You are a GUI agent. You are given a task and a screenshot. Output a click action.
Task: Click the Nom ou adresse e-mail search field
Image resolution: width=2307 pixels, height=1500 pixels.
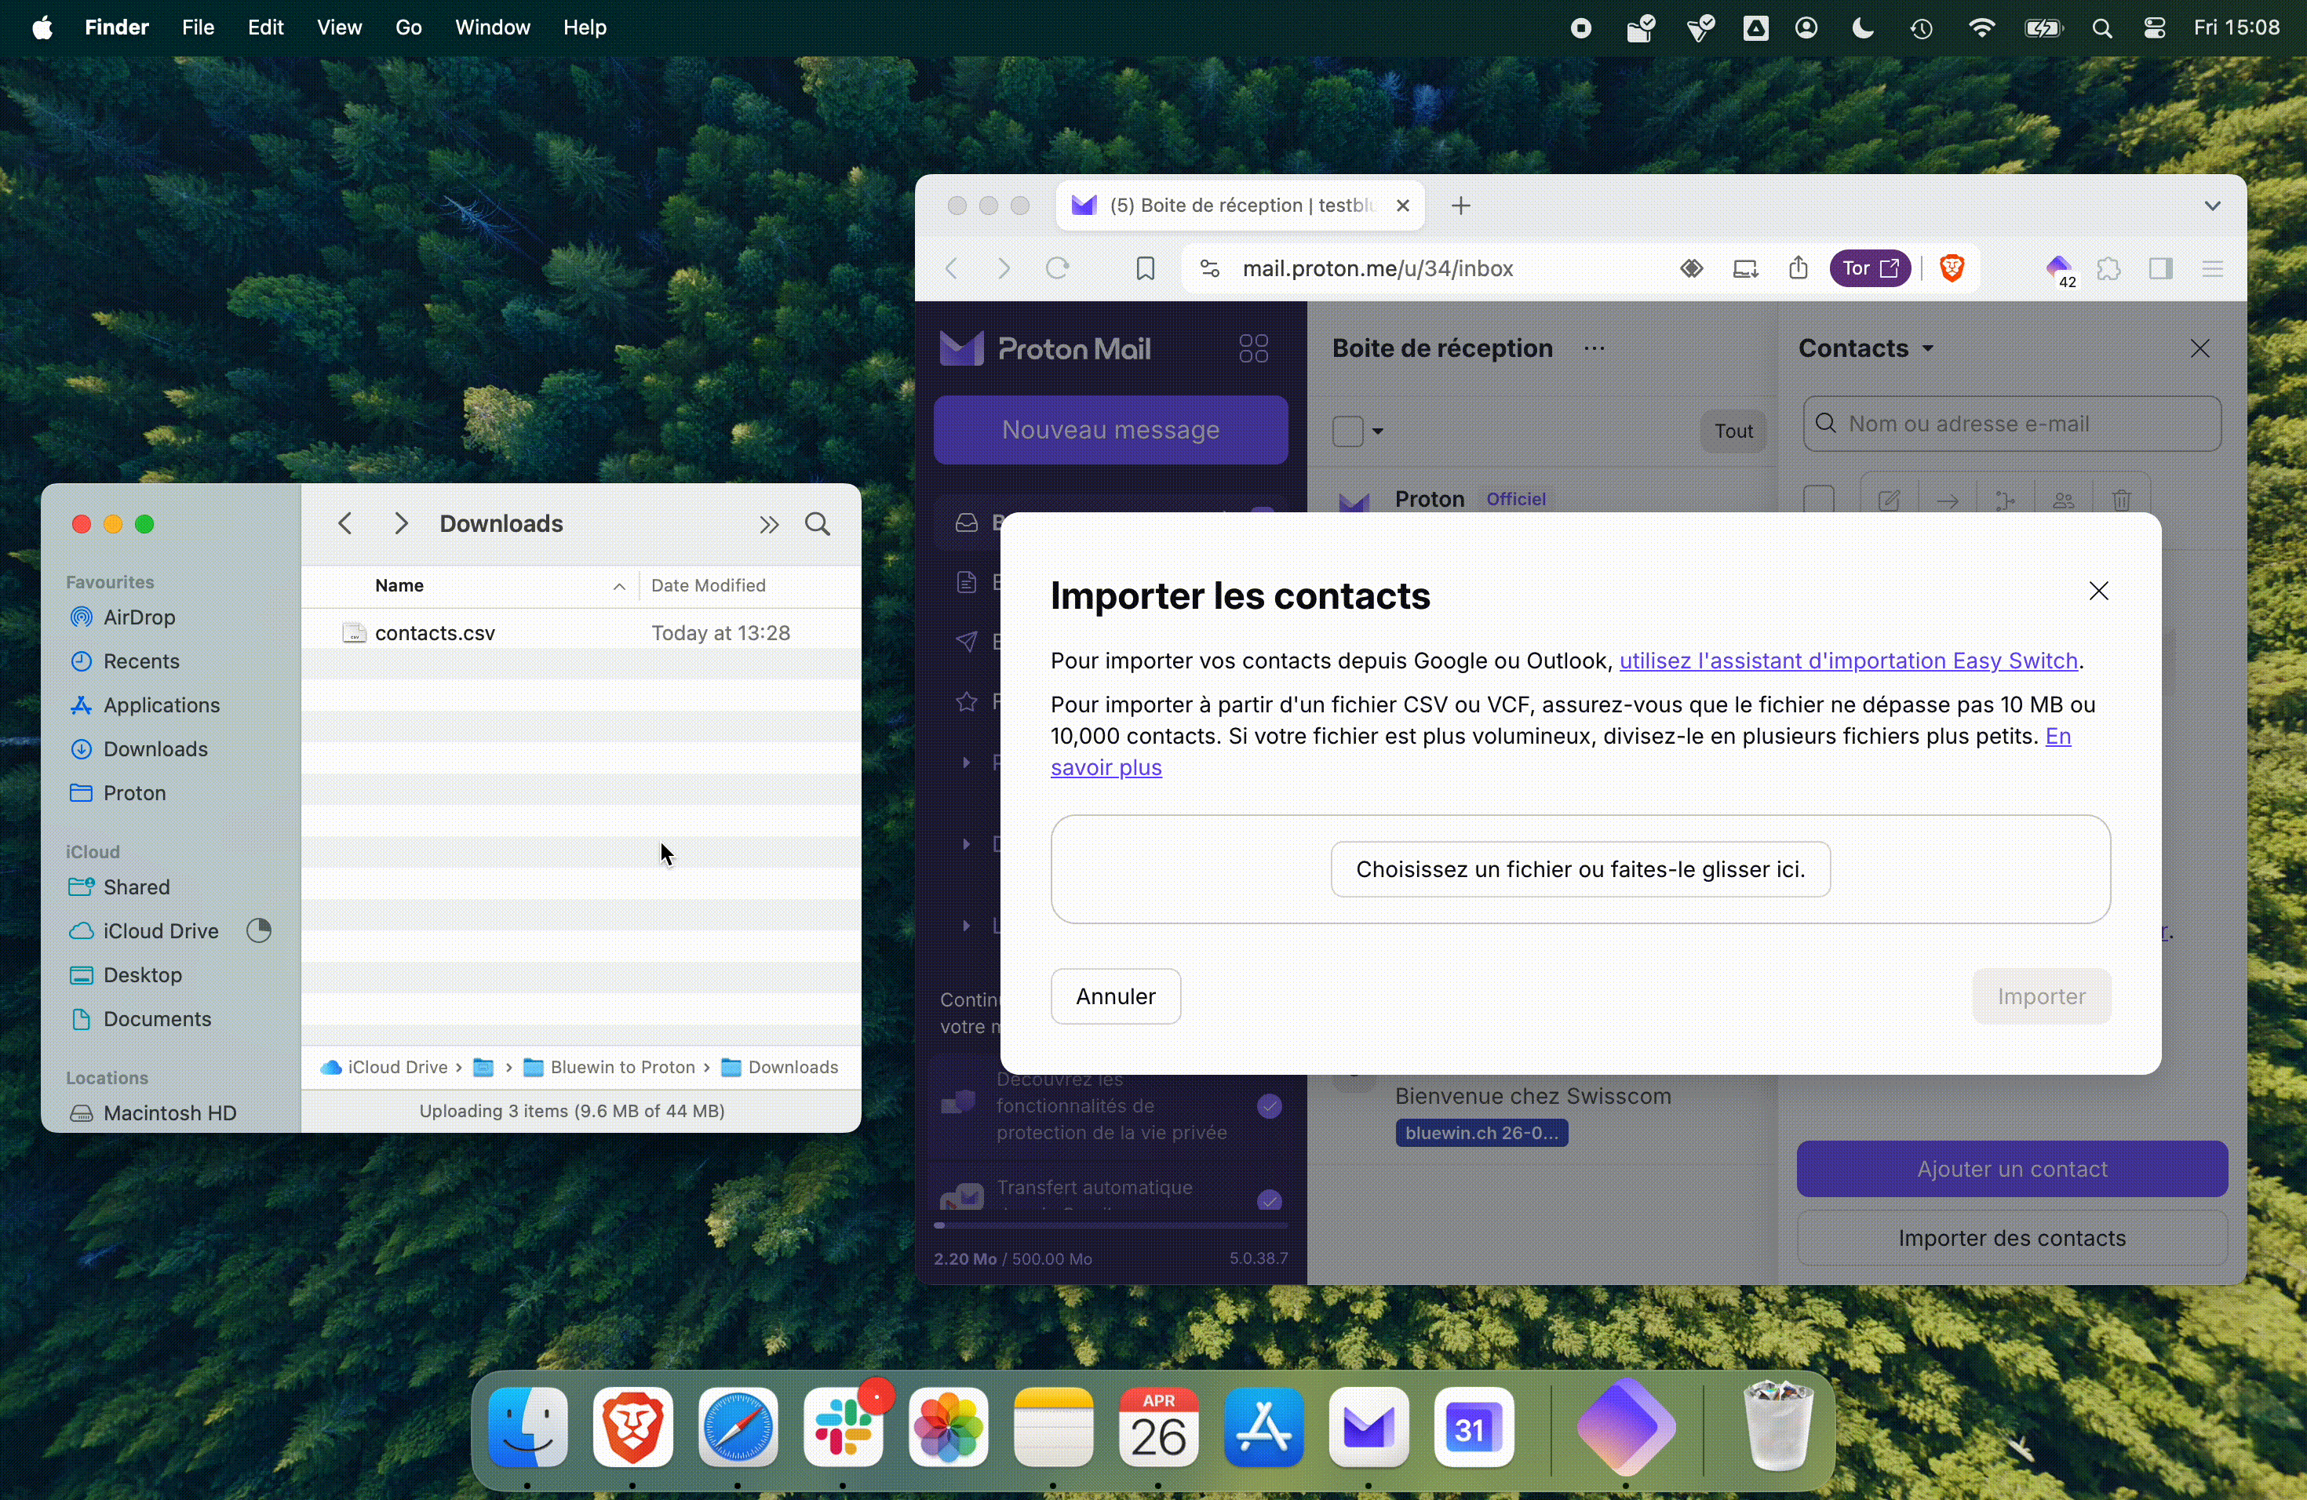(x=2011, y=424)
